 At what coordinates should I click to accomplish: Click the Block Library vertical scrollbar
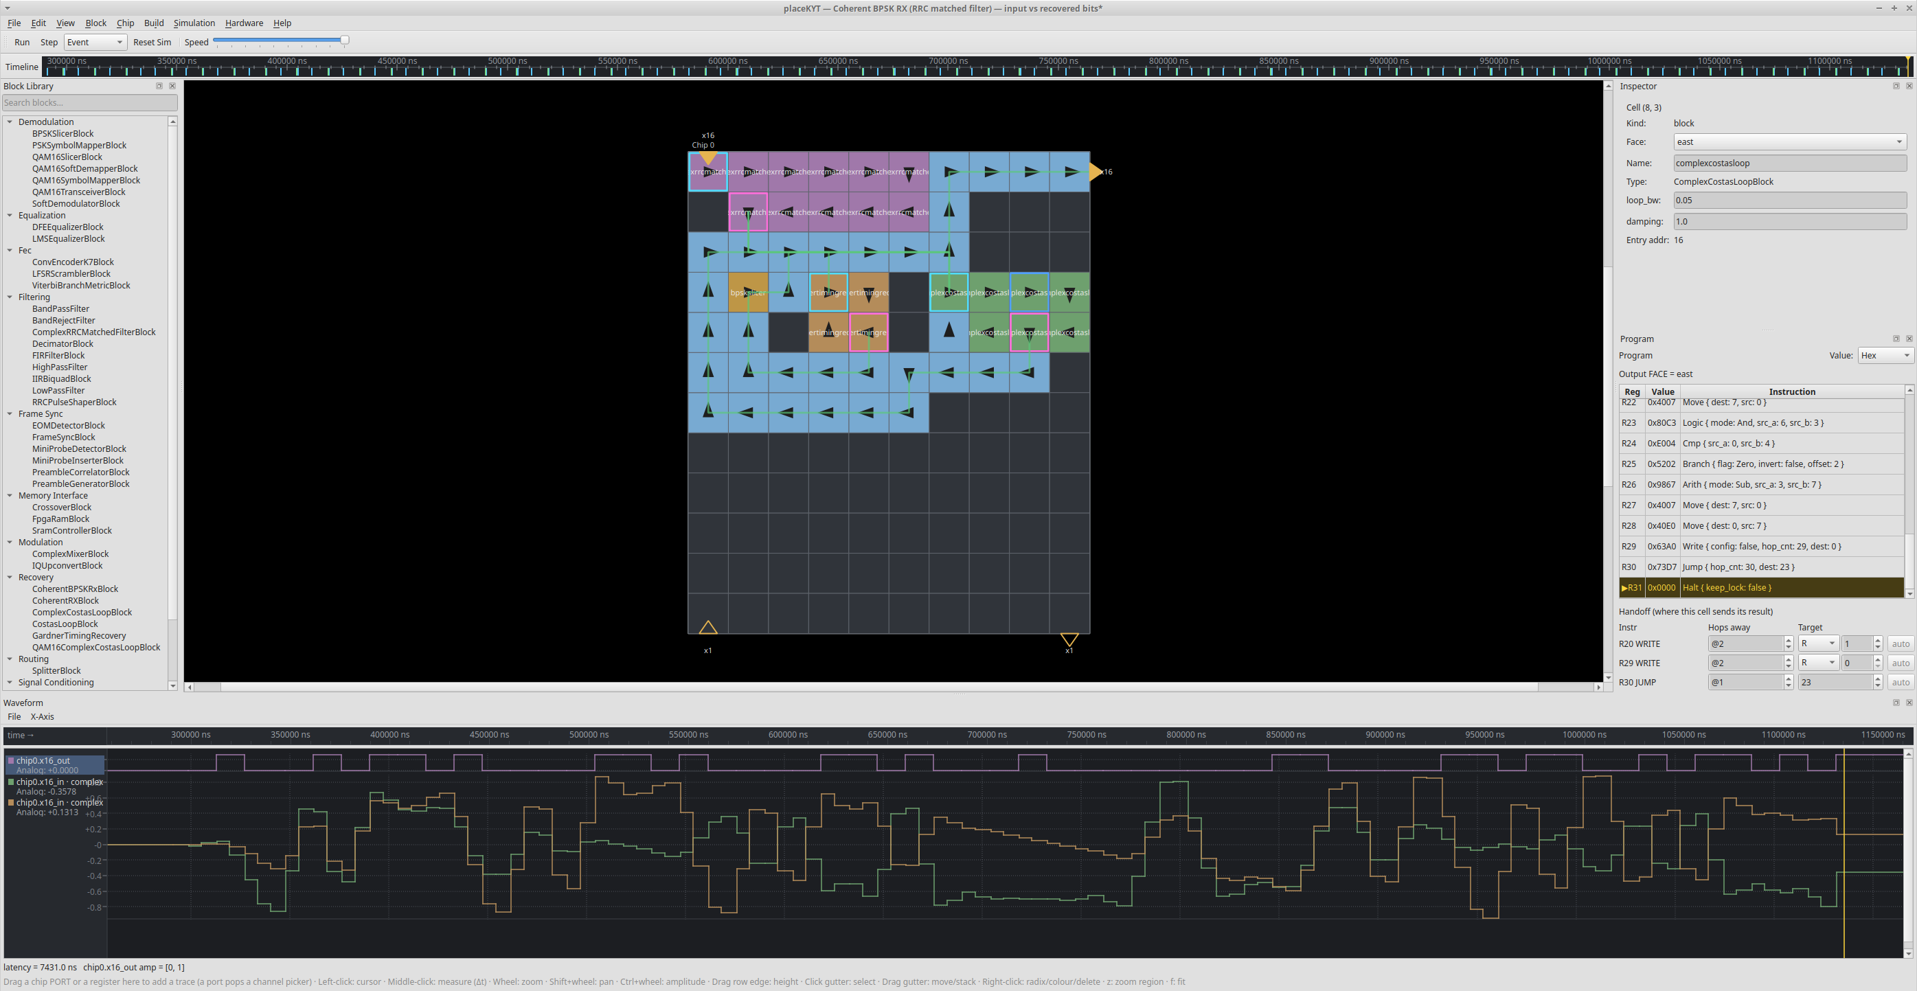[172, 372]
